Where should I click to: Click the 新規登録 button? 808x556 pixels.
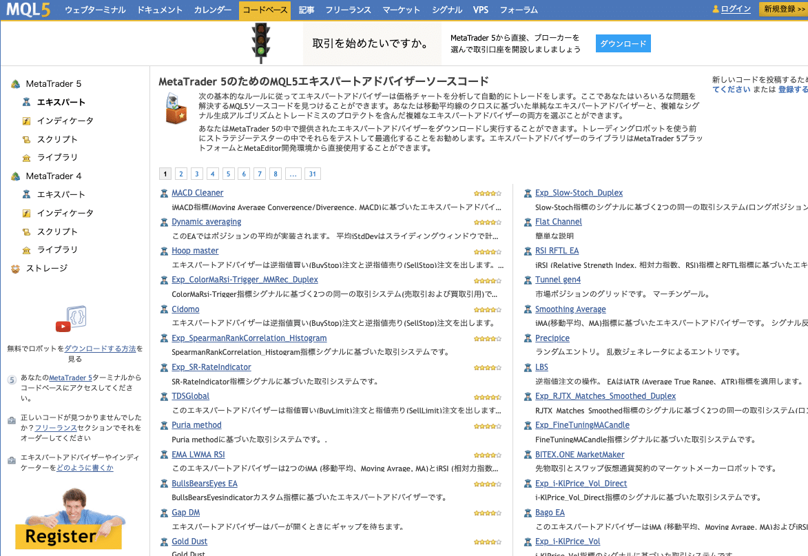pos(784,9)
